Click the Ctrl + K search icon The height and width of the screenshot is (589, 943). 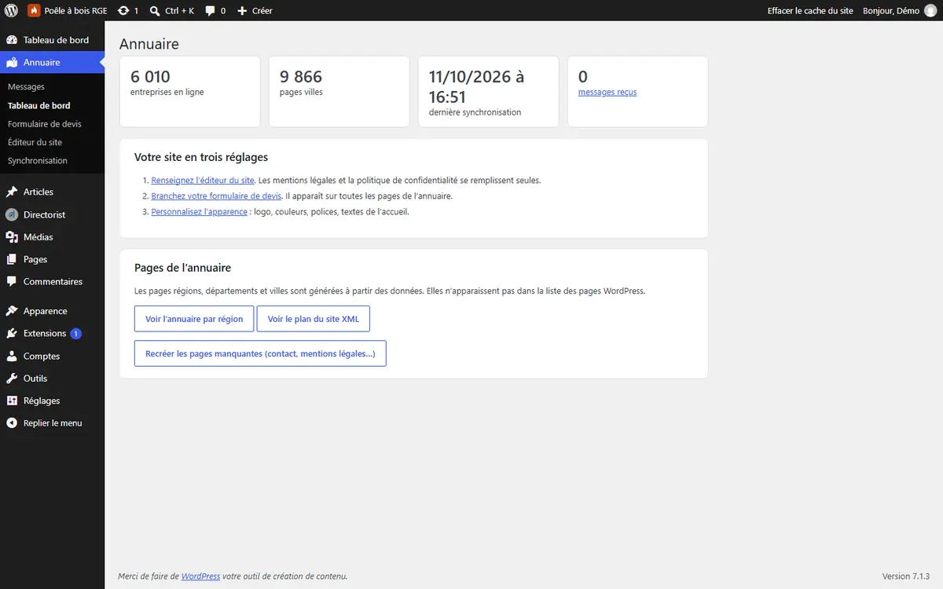tap(155, 11)
